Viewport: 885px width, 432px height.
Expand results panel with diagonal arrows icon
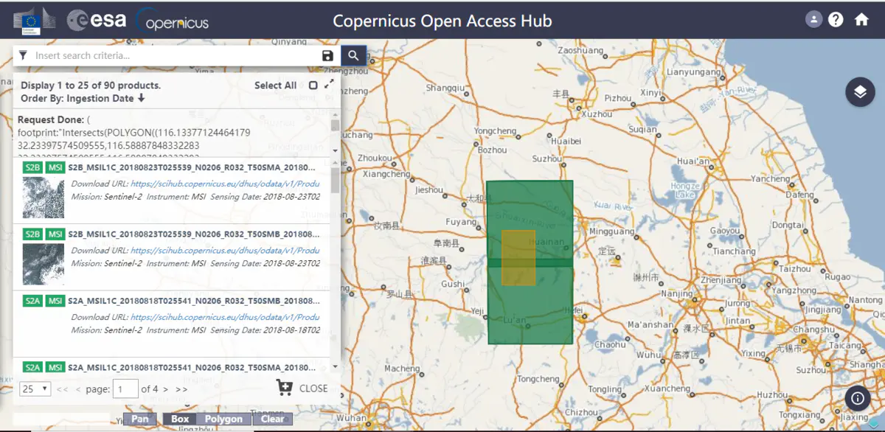tap(329, 85)
